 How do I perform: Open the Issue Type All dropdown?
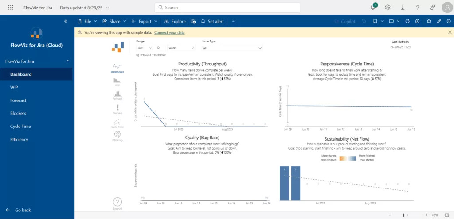click(232, 48)
